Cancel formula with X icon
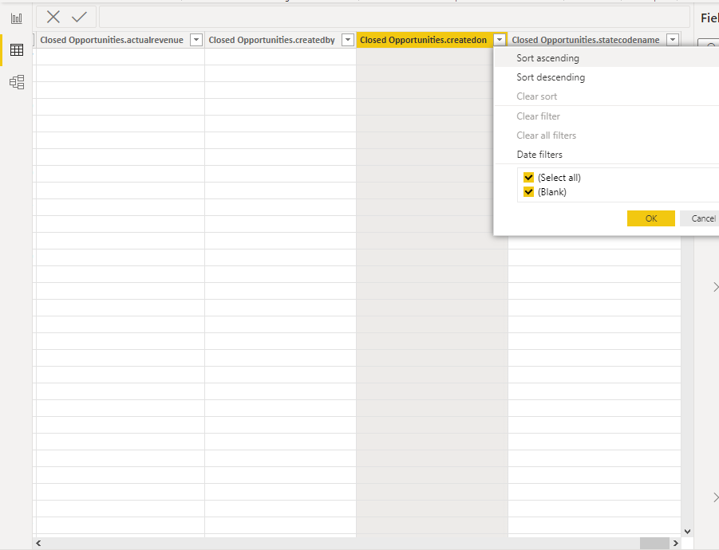The image size is (719, 550). (53, 17)
